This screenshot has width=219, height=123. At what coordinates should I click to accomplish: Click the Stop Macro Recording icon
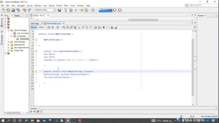[107, 27]
